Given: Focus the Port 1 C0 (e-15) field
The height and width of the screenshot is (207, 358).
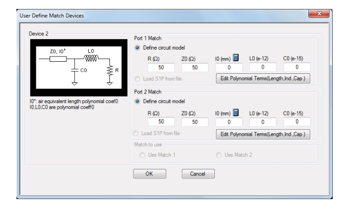Looking at the screenshot, I should [x=297, y=67].
